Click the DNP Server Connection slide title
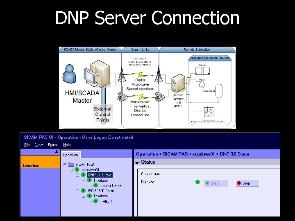Screen dimensions: 295x221 click(147, 18)
